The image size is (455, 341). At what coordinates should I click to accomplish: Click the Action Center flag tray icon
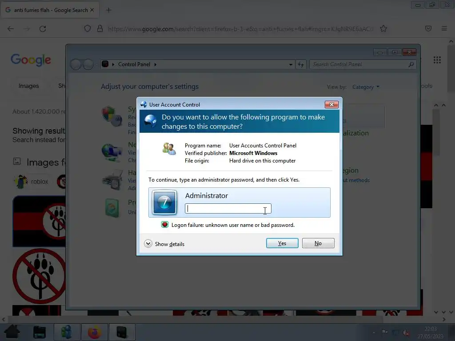click(384, 332)
